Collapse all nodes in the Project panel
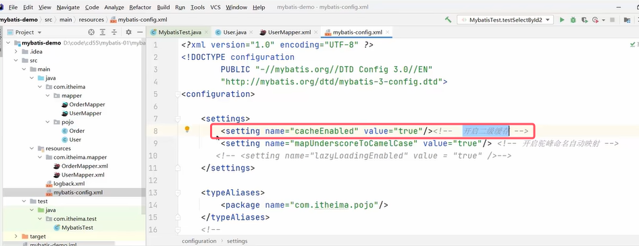The width and height of the screenshot is (639, 246). [115, 32]
